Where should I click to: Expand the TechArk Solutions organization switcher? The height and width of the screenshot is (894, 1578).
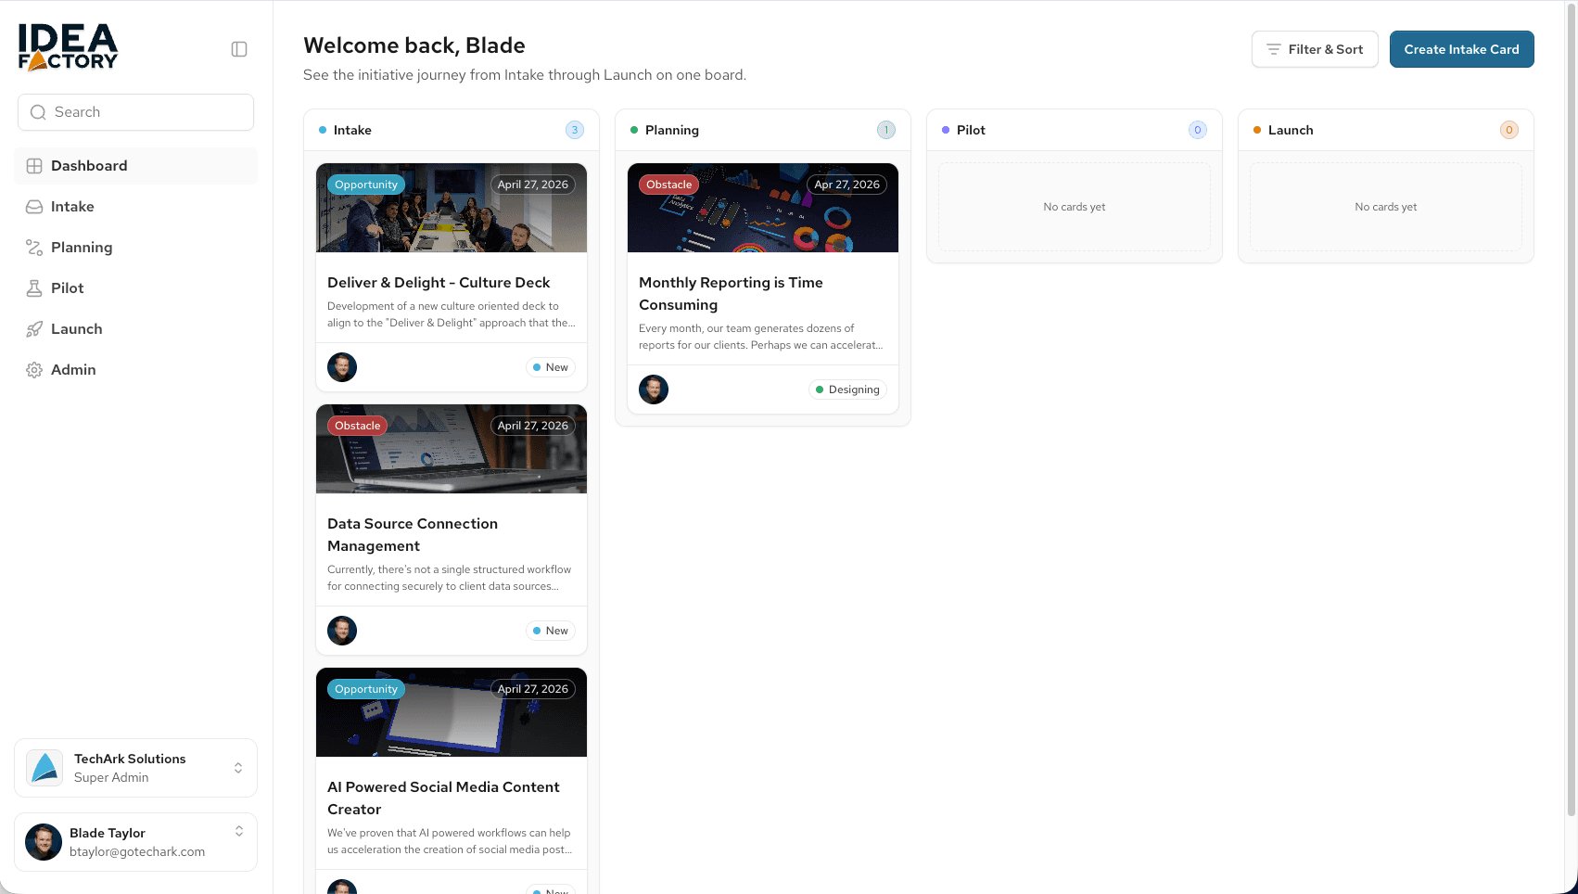238,768
